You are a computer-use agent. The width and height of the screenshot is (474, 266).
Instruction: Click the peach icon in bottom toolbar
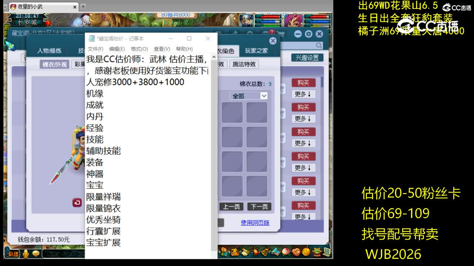point(286,252)
